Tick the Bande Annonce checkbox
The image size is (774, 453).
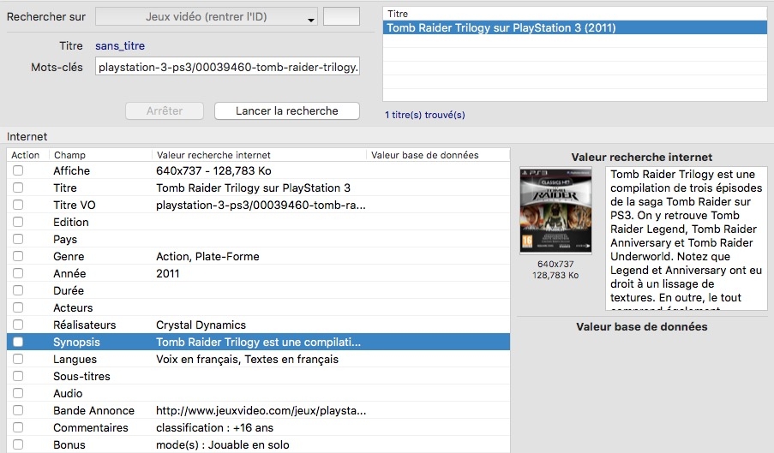(x=18, y=411)
